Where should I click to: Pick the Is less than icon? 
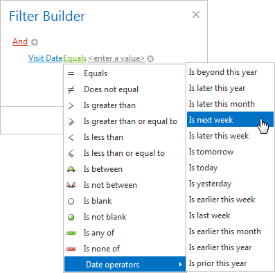(71, 137)
